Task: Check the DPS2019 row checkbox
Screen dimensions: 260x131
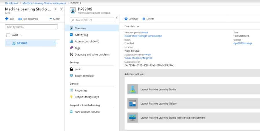Action: tap(8, 43)
